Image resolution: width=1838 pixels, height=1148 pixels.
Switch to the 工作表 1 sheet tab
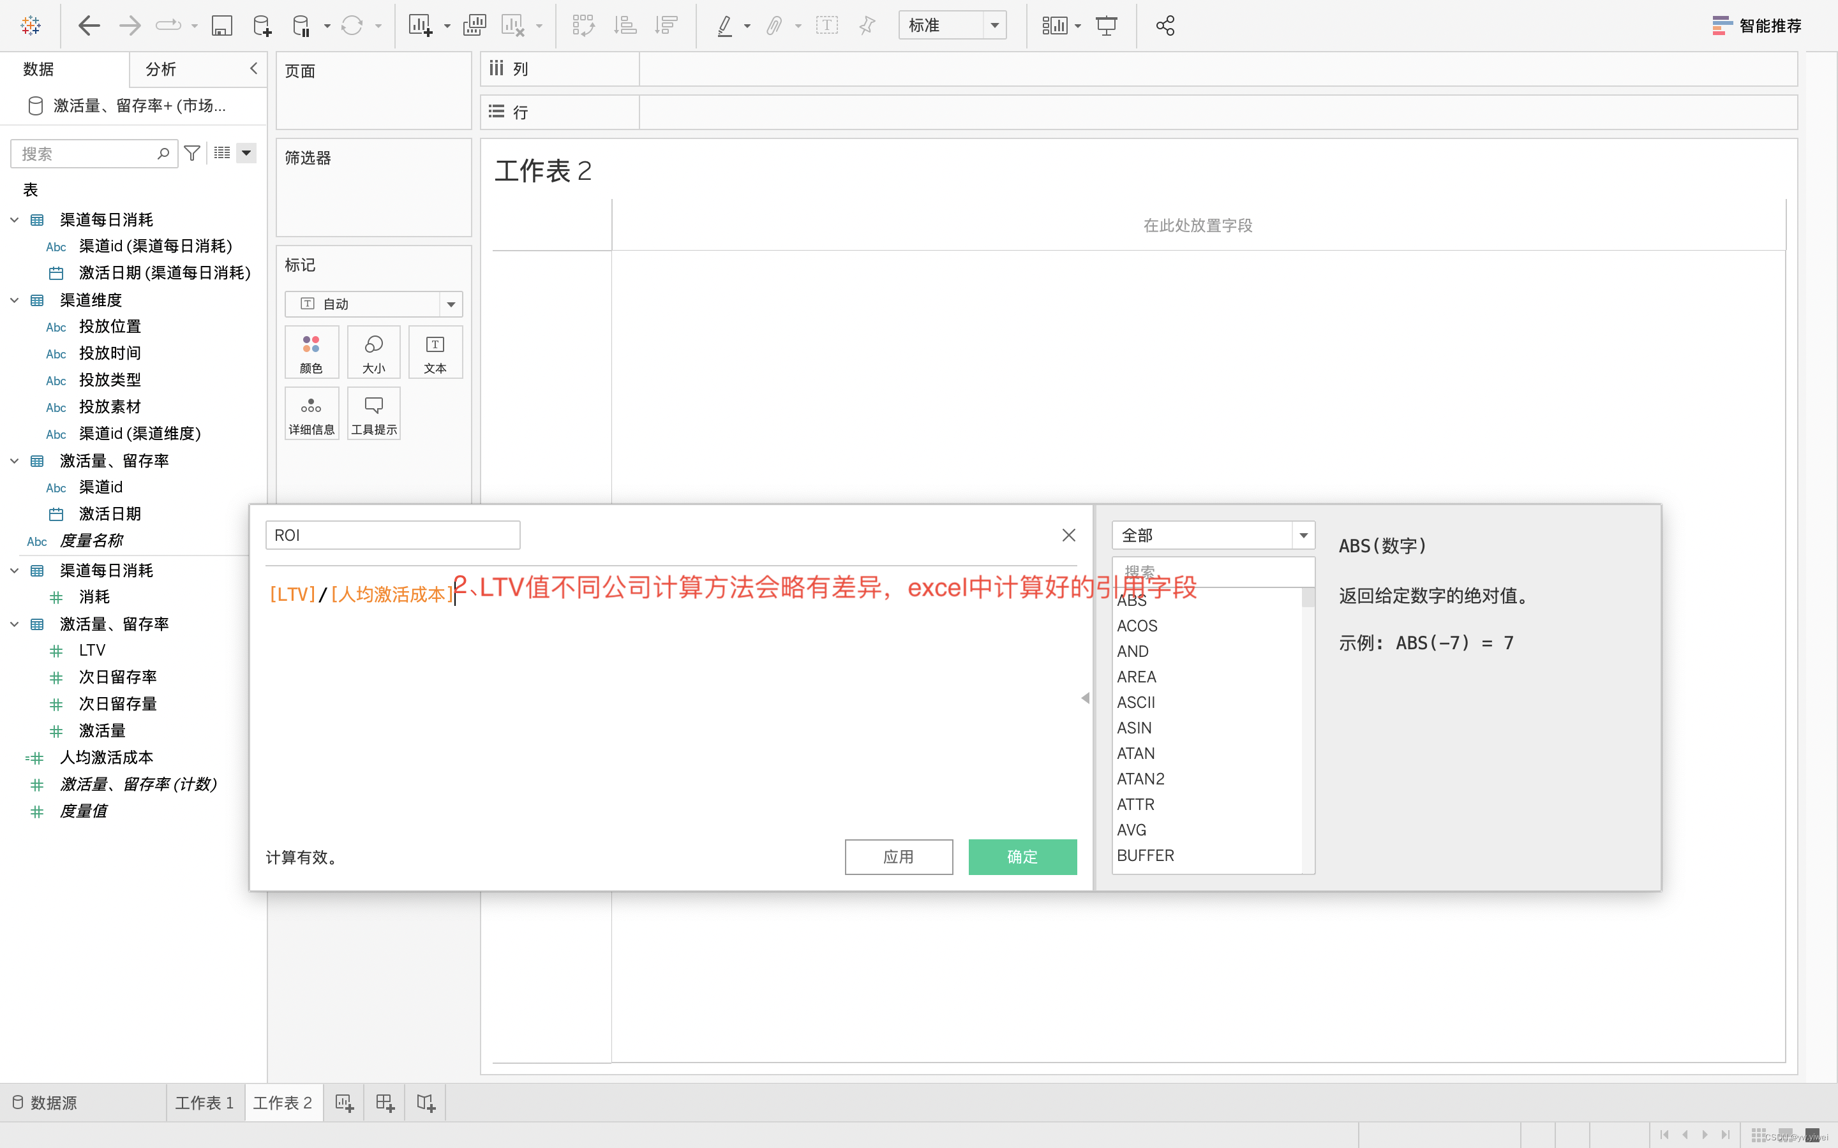(x=204, y=1103)
